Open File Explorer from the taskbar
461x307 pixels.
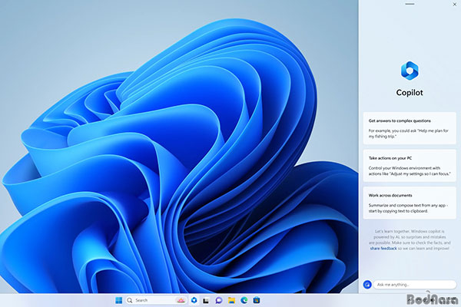pos(231,300)
